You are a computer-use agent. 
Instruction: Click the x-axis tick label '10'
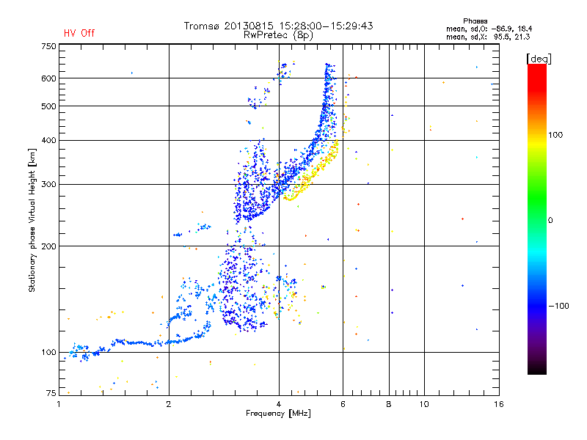424,404
